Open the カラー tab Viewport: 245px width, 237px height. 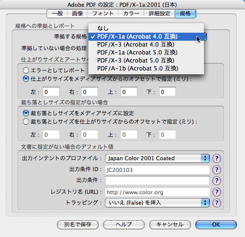[x=131, y=13]
